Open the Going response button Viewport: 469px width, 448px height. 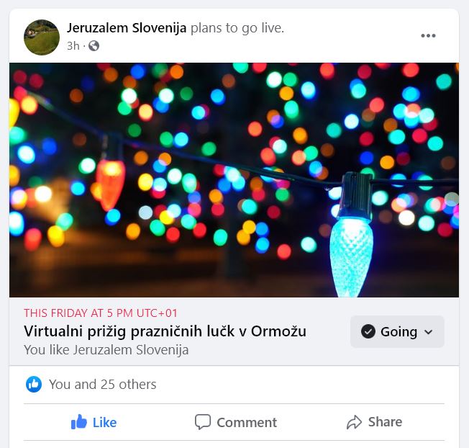pyautogui.click(x=397, y=331)
